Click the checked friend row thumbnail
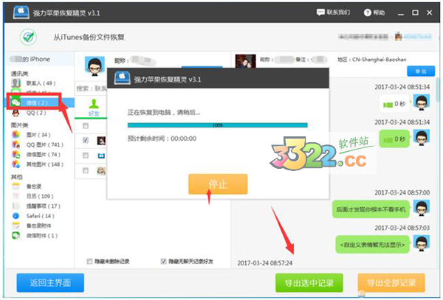 pyautogui.click(x=101, y=140)
